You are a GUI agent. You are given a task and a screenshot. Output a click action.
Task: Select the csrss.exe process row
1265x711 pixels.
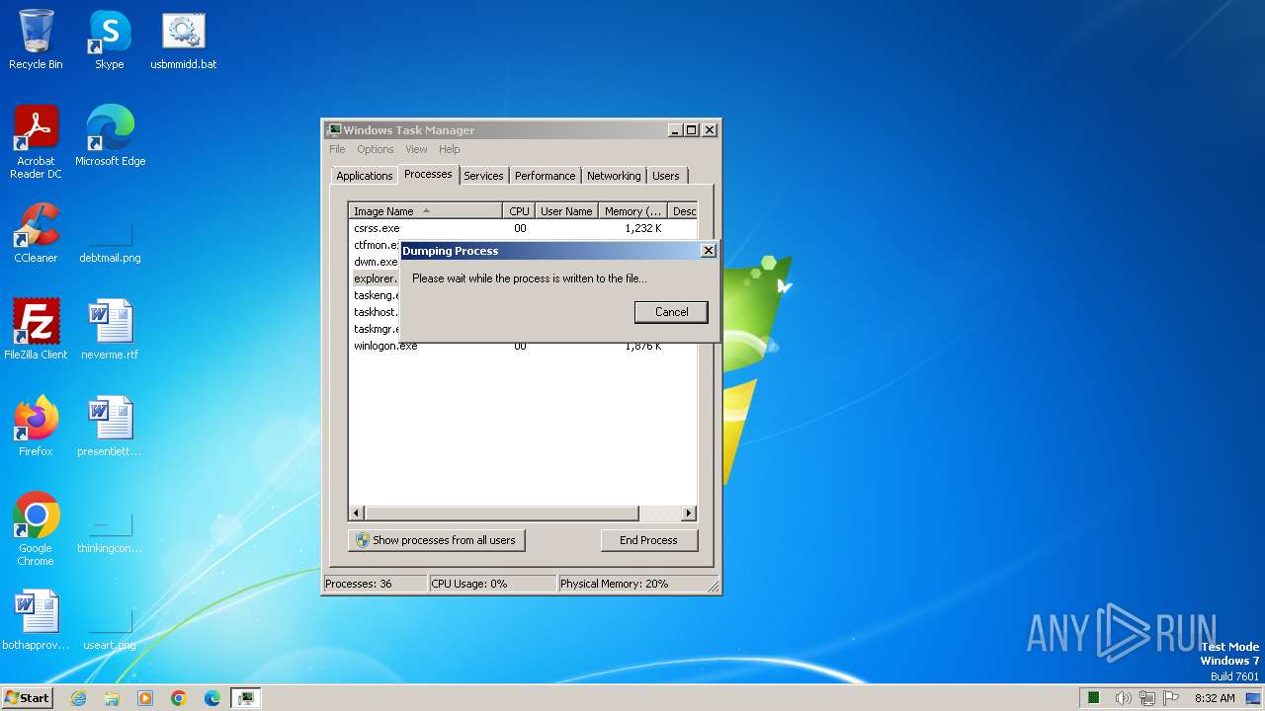coord(523,228)
